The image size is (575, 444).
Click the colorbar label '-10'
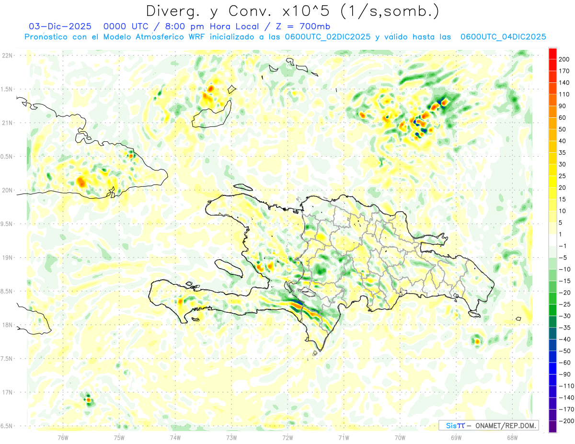click(x=564, y=269)
